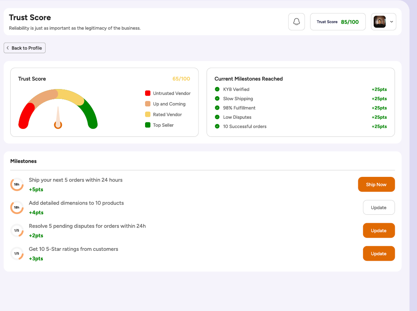Click the yellow Rated Vendor legend swatch

[148, 114]
